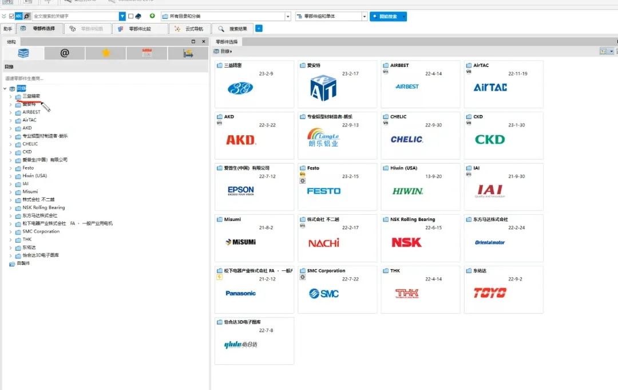
Task: Open the AKD catalog logo card
Action: pyautogui.click(x=241, y=140)
